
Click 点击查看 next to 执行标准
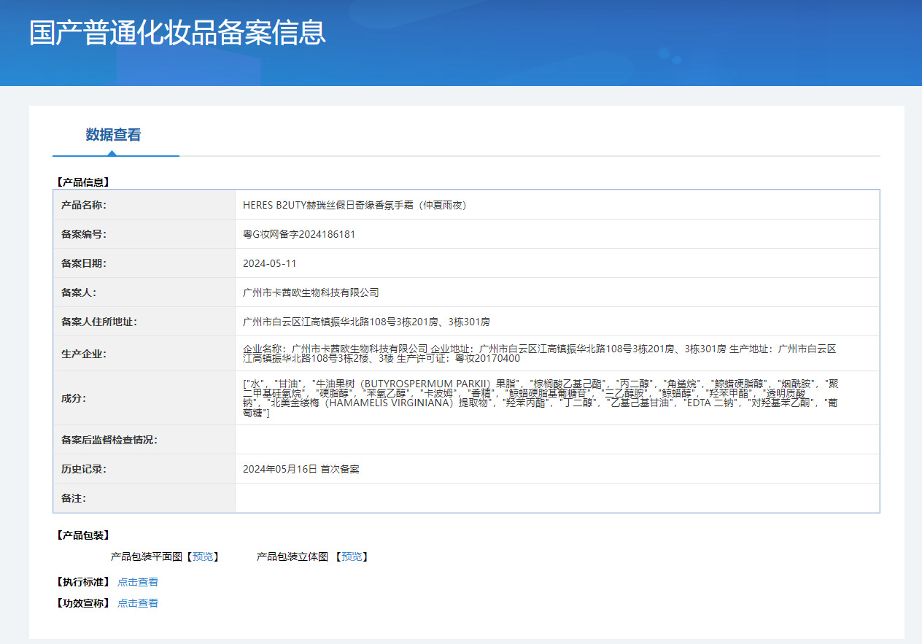pyautogui.click(x=138, y=582)
